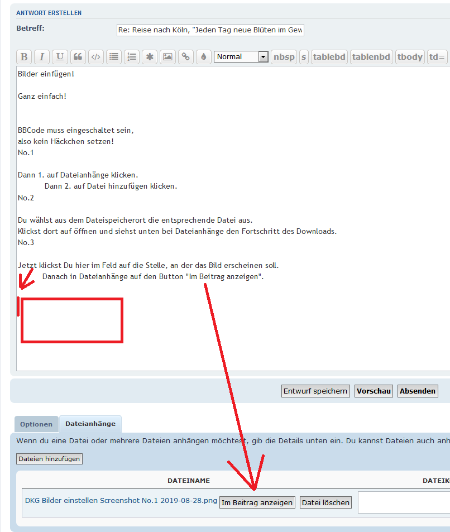This screenshot has width=450, height=532.
Task: Insert code tag with code icon
Action: [x=96, y=57]
